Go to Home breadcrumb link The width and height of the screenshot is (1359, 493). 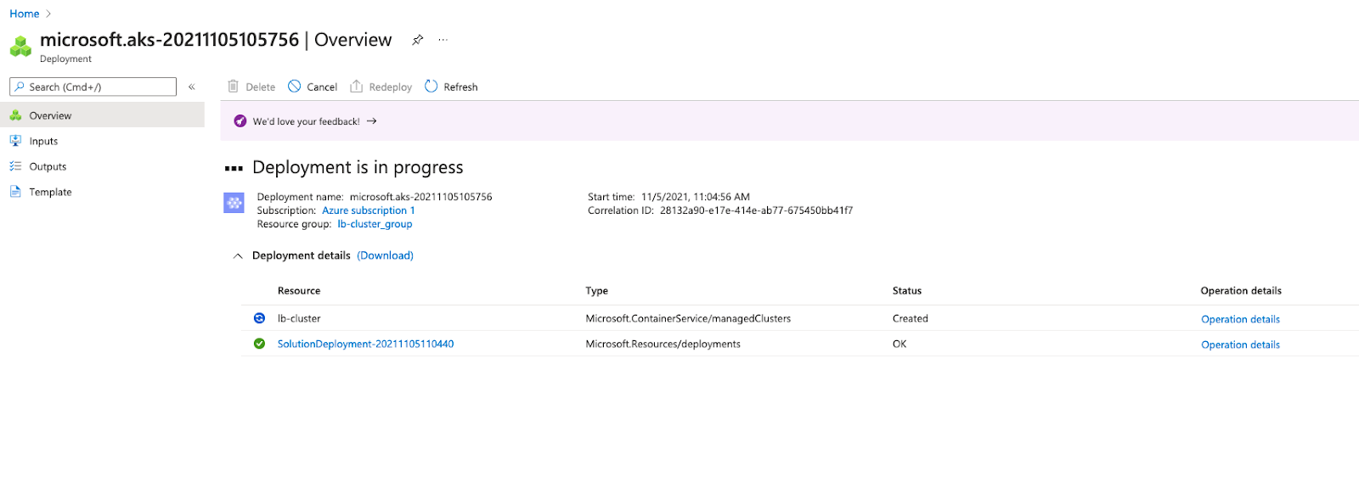pos(25,14)
